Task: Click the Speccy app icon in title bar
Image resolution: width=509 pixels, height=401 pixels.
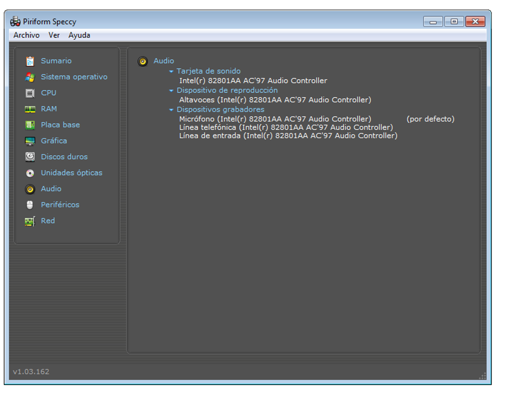Action: (x=15, y=22)
